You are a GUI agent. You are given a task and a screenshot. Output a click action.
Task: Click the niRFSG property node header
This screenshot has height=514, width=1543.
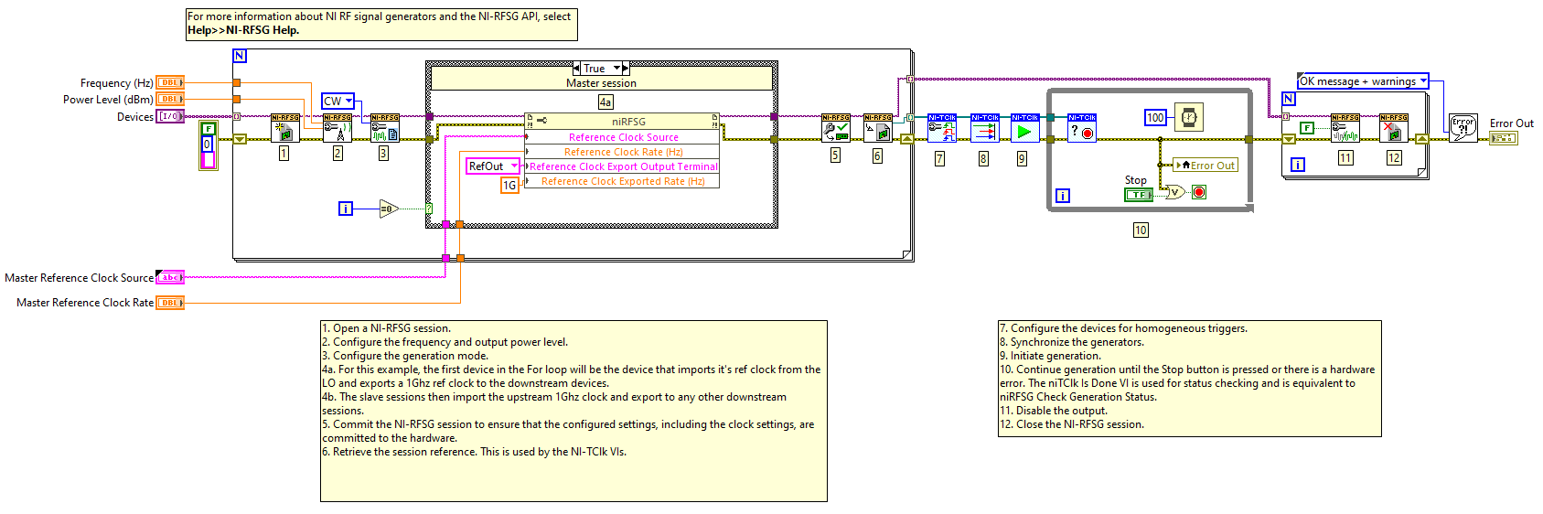click(x=622, y=121)
